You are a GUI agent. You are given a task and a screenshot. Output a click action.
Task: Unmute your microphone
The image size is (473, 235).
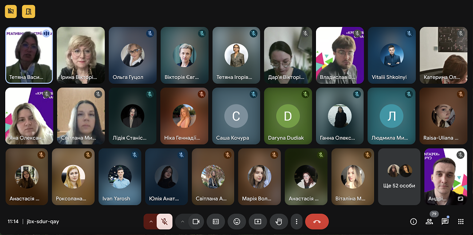(x=165, y=221)
